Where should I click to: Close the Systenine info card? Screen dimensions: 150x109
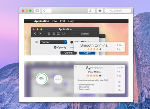pyautogui.click(x=76, y=67)
